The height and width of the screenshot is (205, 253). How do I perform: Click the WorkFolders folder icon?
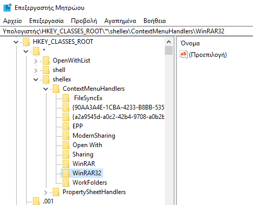(x=66, y=183)
